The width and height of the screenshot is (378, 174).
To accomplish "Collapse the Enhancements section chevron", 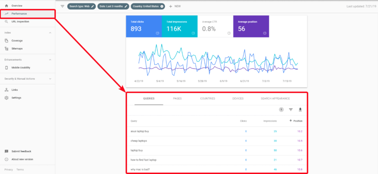I will tap(50, 60).
